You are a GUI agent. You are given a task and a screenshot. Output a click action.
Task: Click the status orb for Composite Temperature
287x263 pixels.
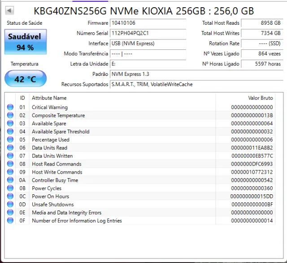10,115
